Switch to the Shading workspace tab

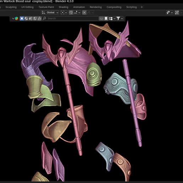[x=63, y=7]
